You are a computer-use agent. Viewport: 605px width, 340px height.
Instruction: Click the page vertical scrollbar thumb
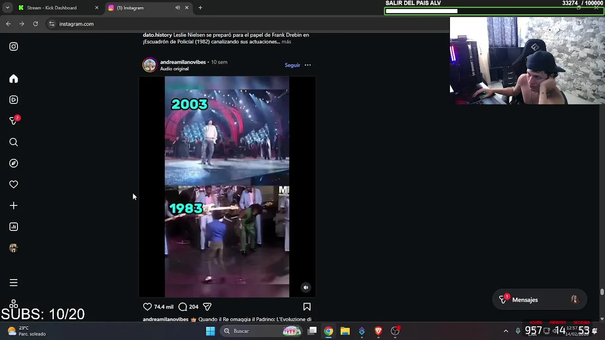(602, 292)
